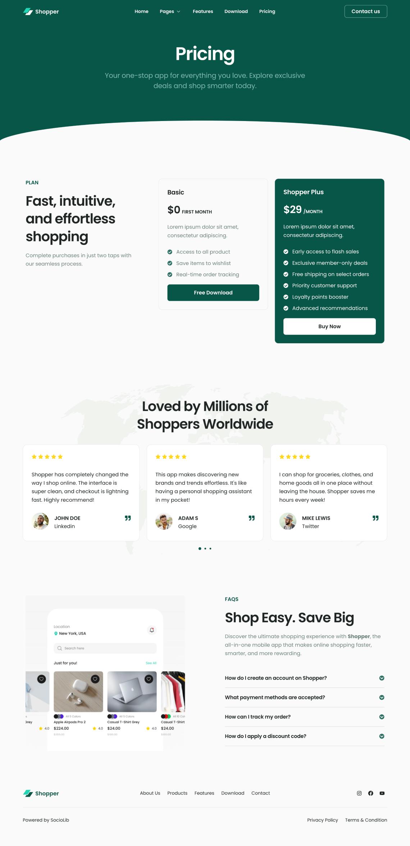Open the Instagram icon in footer
Screen dimensions: 410x846
tap(359, 793)
